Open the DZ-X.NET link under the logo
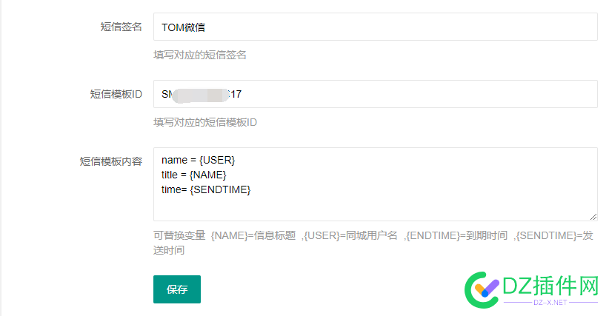 550,303
